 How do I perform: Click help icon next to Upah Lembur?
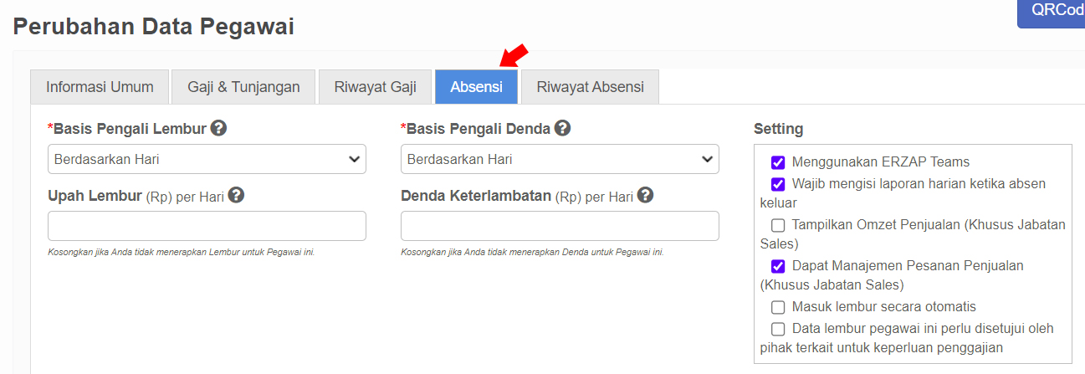(236, 195)
